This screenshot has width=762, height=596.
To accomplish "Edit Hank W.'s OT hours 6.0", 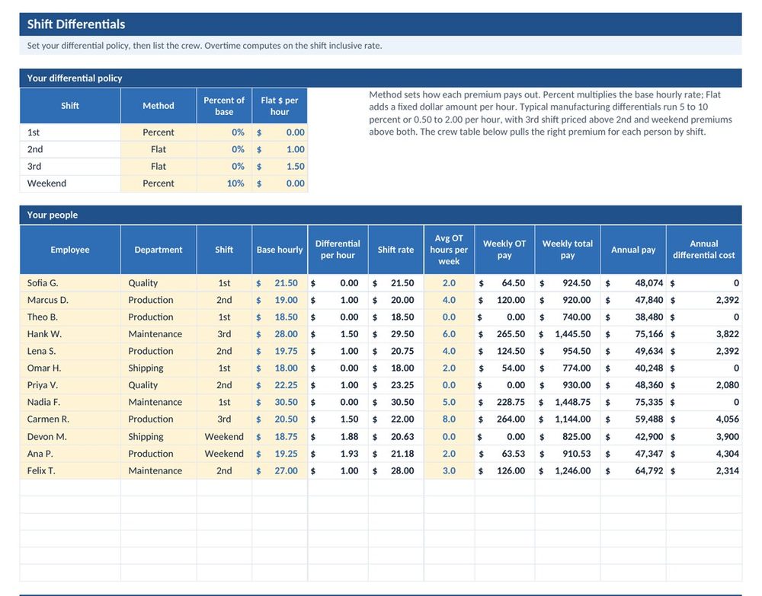I will (x=449, y=334).
